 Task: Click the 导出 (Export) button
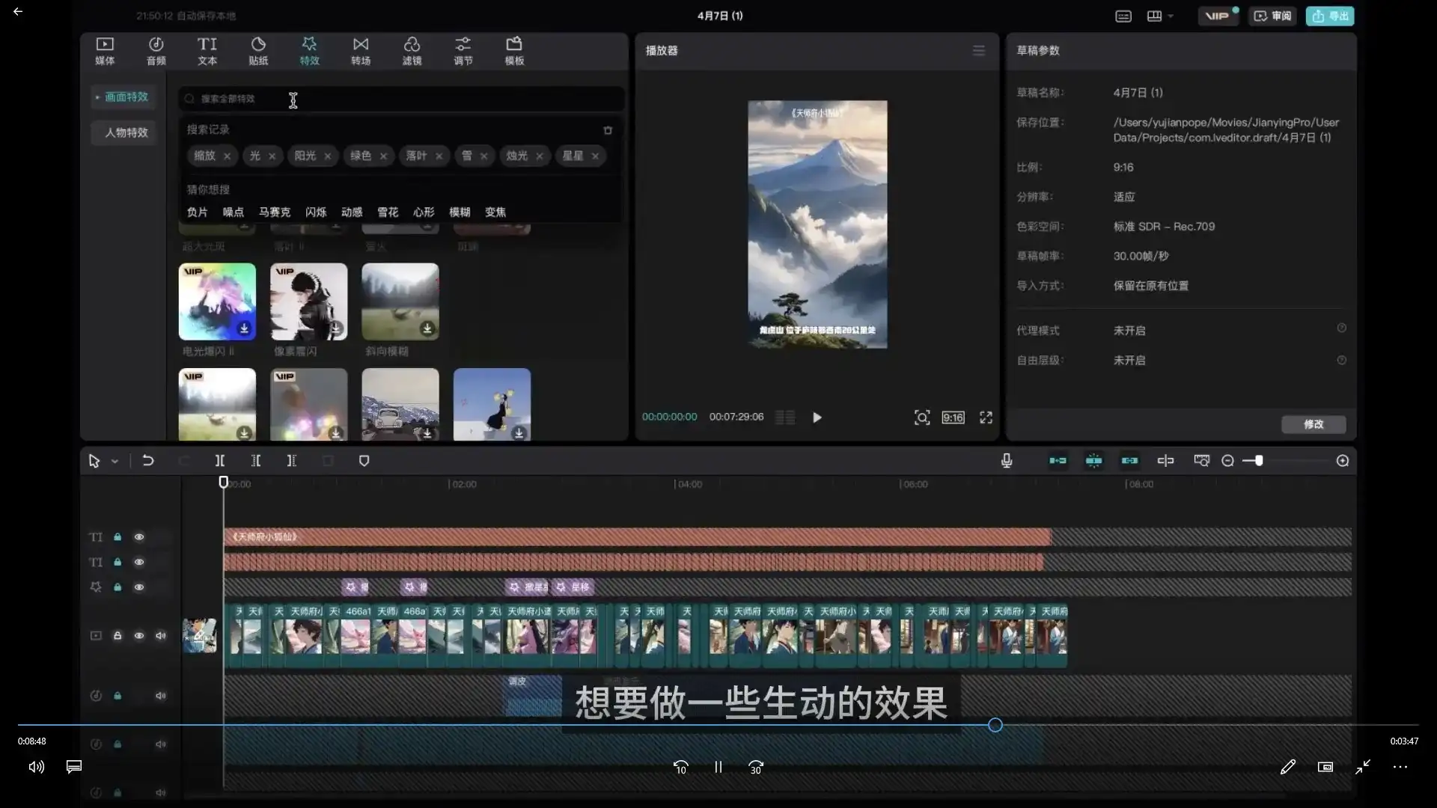pos(1329,16)
